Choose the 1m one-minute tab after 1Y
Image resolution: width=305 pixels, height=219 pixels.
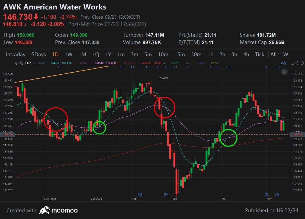click(121, 55)
